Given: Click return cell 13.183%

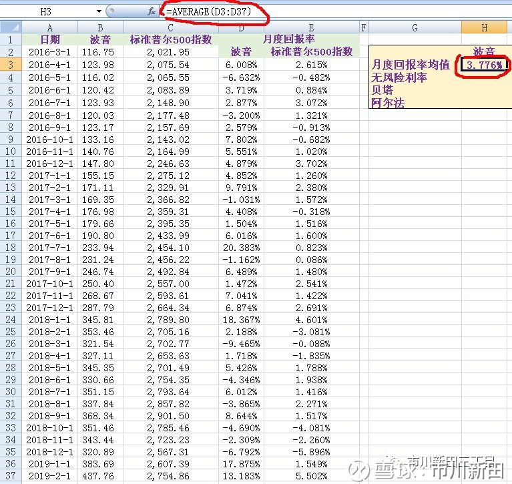Looking at the screenshot, I should point(241,476).
